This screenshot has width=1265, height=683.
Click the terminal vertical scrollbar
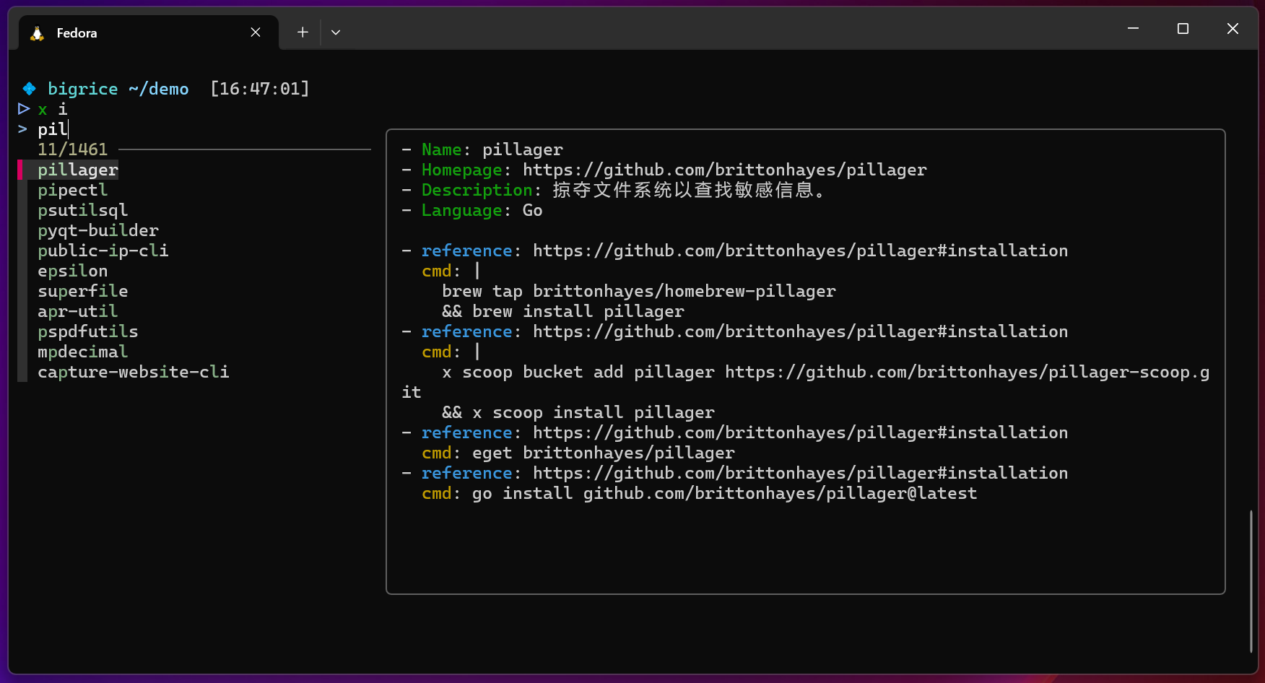point(1251,581)
